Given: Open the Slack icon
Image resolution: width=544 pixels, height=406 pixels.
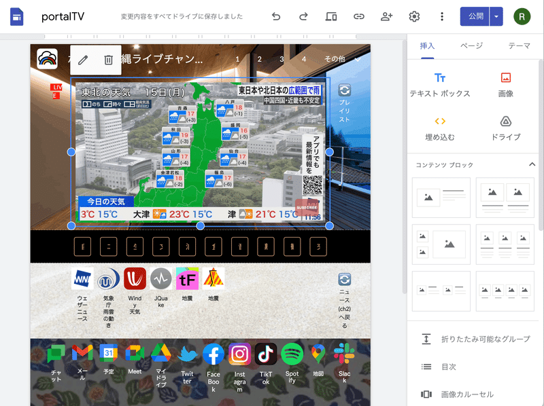Looking at the screenshot, I should tap(344, 353).
